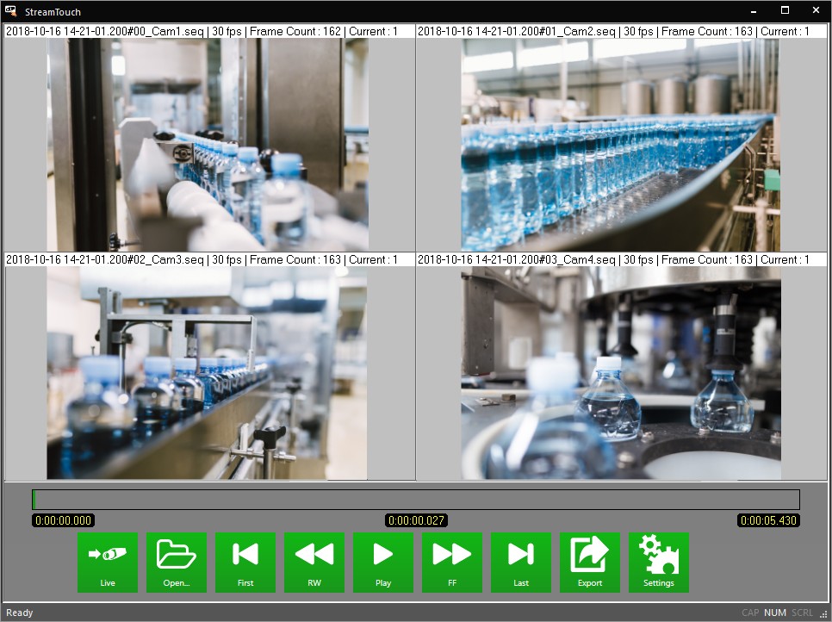
Task: Jump to the Last frame
Action: click(520, 562)
